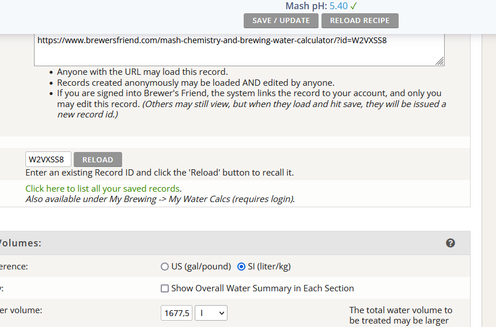
Task: Focus the water volume field showing 1677,5
Action: pos(176,313)
